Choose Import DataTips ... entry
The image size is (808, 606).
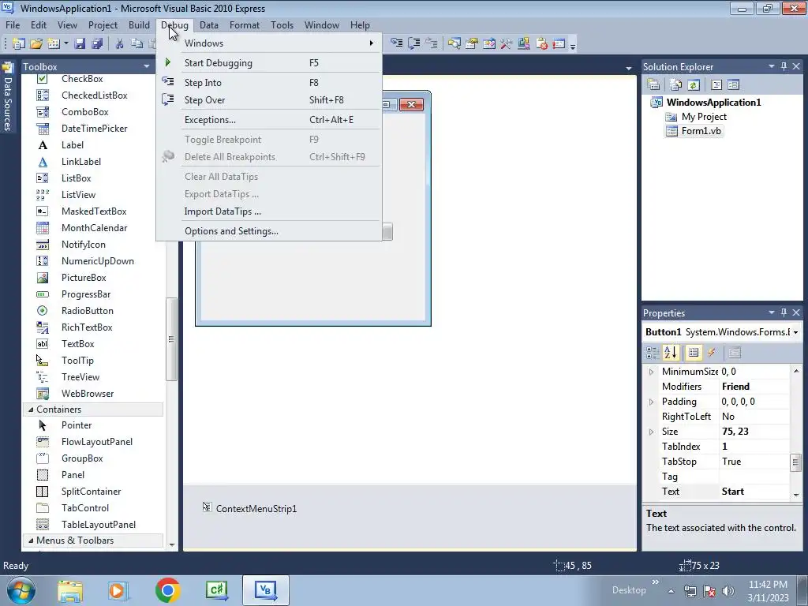(x=269, y=211)
